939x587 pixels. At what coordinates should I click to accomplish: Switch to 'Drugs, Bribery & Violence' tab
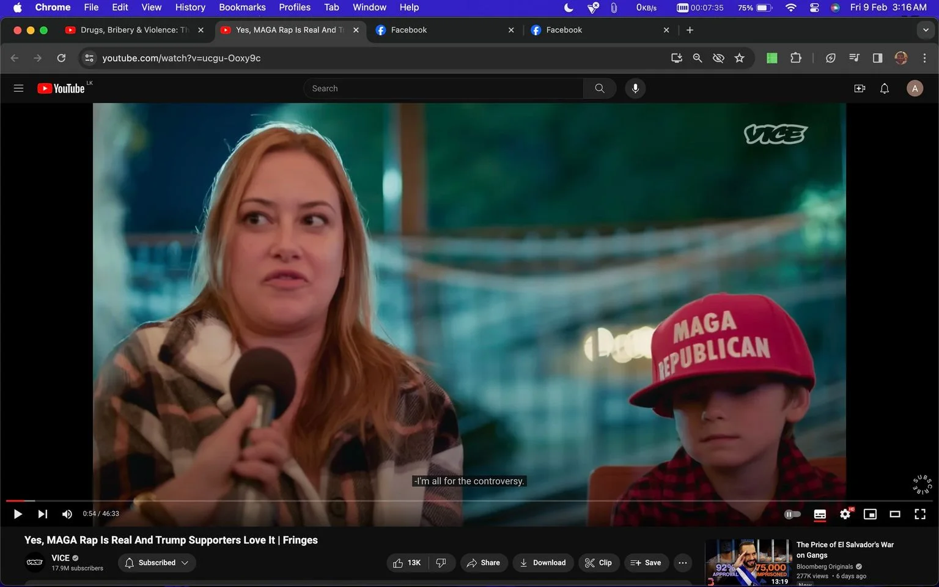pos(135,30)
